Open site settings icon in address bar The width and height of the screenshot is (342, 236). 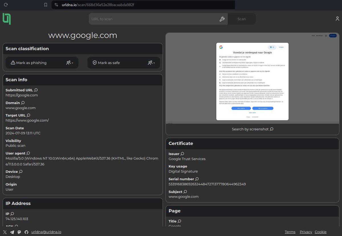(56, 5)
